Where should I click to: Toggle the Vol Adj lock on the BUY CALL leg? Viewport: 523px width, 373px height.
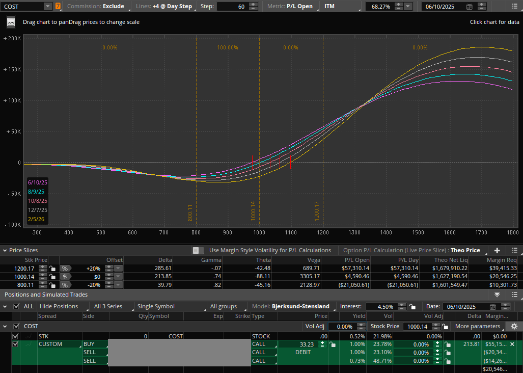pyautogui.click(x=447, y=344)
